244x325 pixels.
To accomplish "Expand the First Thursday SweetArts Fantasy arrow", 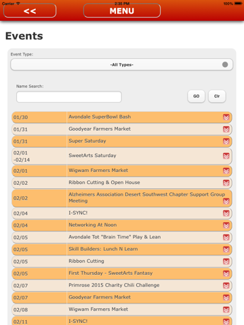I will pos(226,274).
